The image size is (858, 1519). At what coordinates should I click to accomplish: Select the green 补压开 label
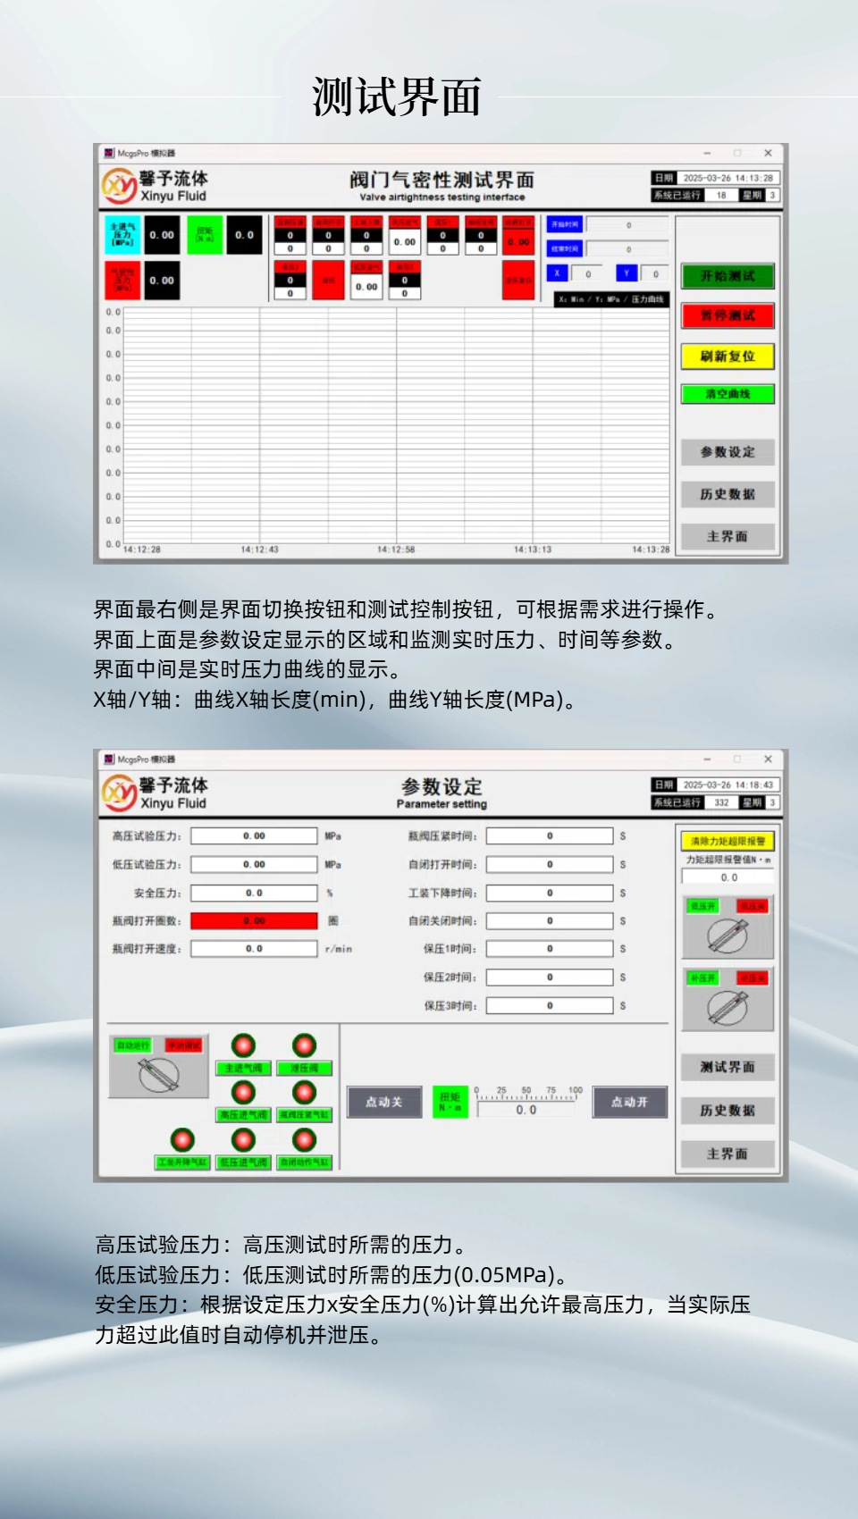tap(703, 978)
